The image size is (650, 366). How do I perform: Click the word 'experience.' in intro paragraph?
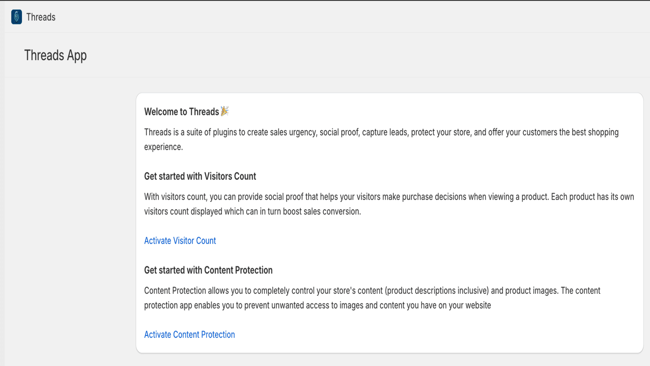[x=163, y=147]
